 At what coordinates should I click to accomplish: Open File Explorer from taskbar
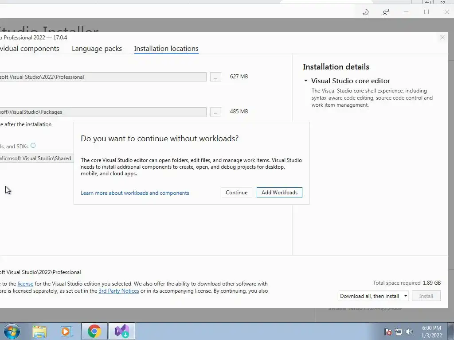point(39,331)
